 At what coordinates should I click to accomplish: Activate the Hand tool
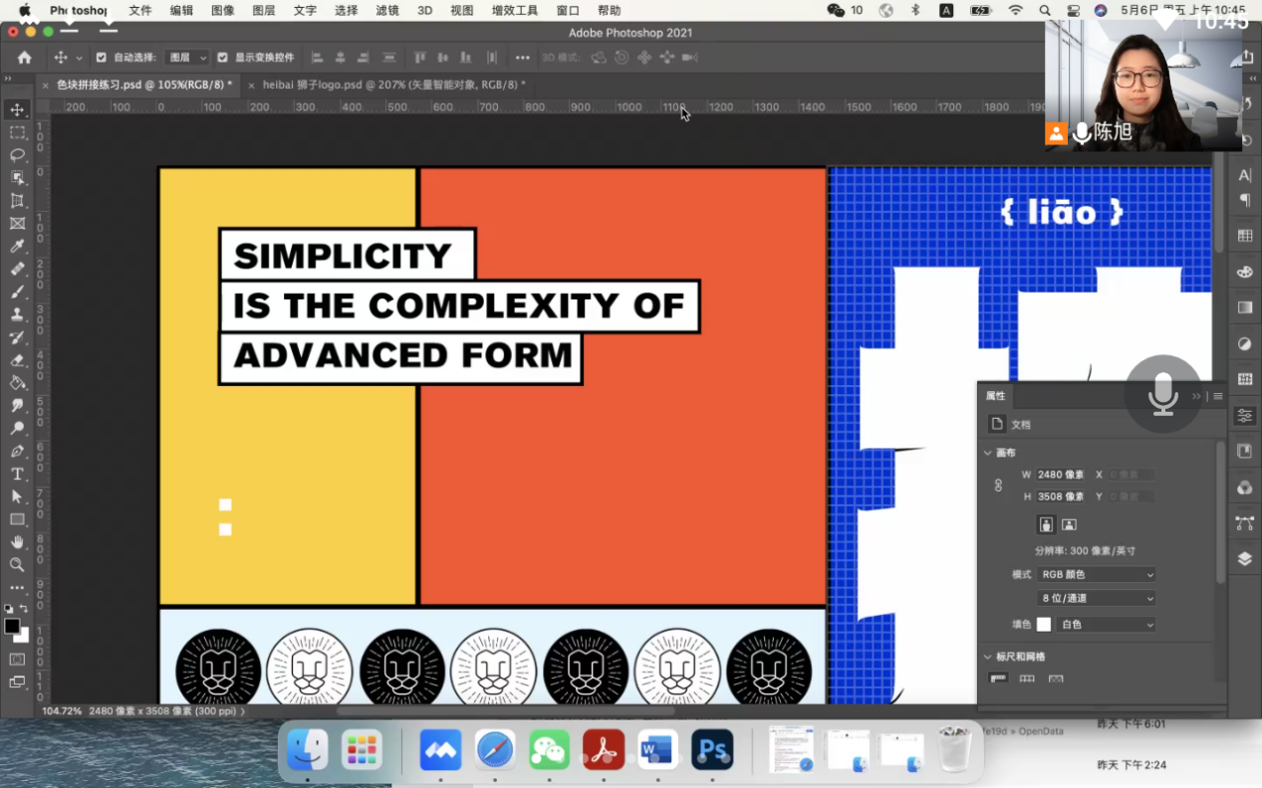coord(17,542)
